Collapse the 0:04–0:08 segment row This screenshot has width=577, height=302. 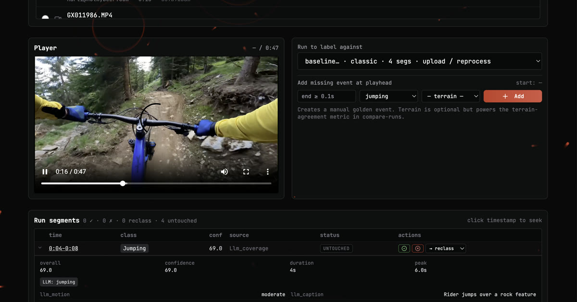click(x=40, y=248)
